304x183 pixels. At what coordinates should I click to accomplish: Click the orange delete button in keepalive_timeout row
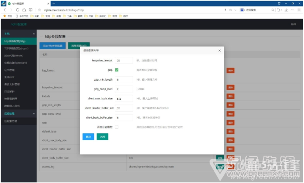coord(230,87)
